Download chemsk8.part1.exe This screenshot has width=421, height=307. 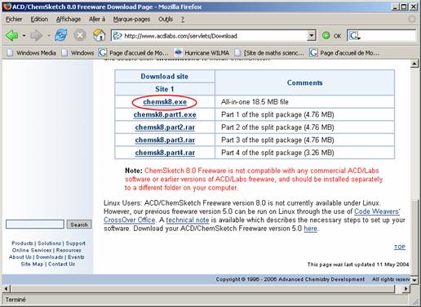pos(165,114)
